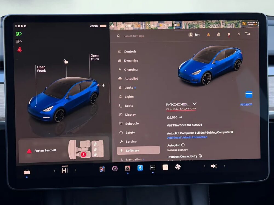Open the Bluetooth app in bottom bar
Image resolution: width=274 pixels, height=205 pixels.
tap(140, 168)
